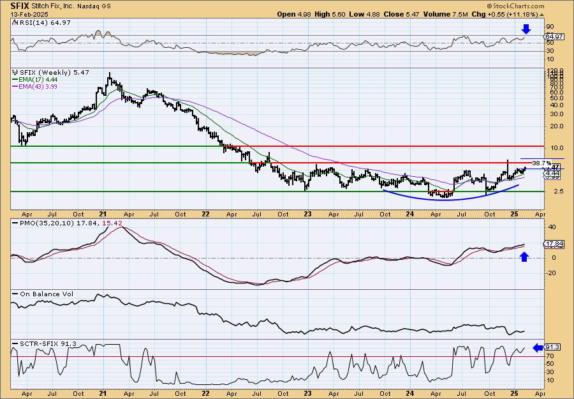The width and height of the screenshot is (574, 399).
Task: Click the 64.97 RSI value tag on the right axis
Action: (553, 36)
